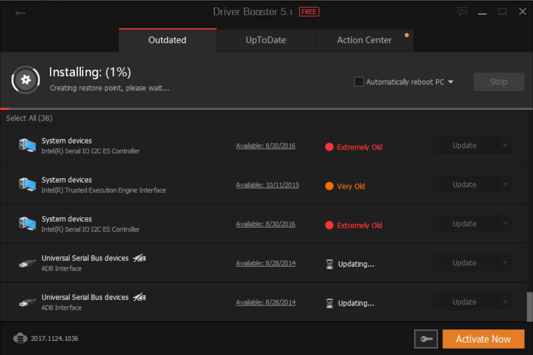Click the license key icon button
This screenshot has height=355, width=533.
[426, 339]
